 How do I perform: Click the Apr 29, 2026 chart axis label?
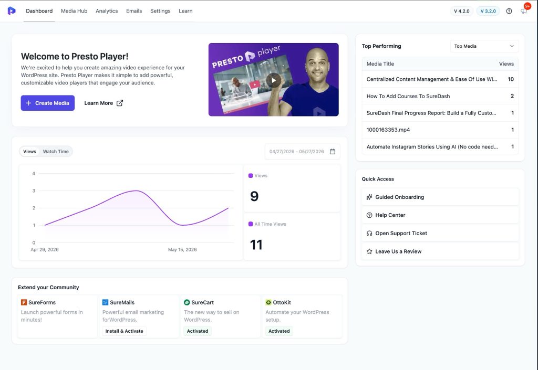pos(45,249)
